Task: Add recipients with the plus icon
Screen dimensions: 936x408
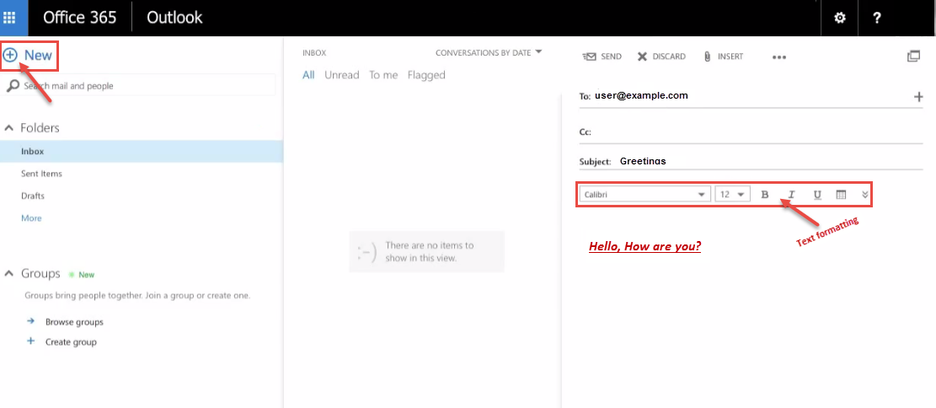Action: click(x=918, y=97)
